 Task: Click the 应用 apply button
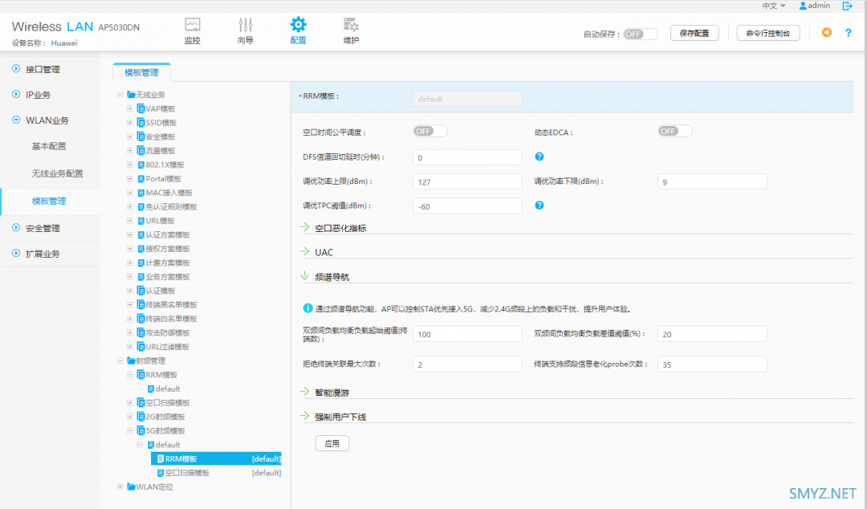[332, 443]
